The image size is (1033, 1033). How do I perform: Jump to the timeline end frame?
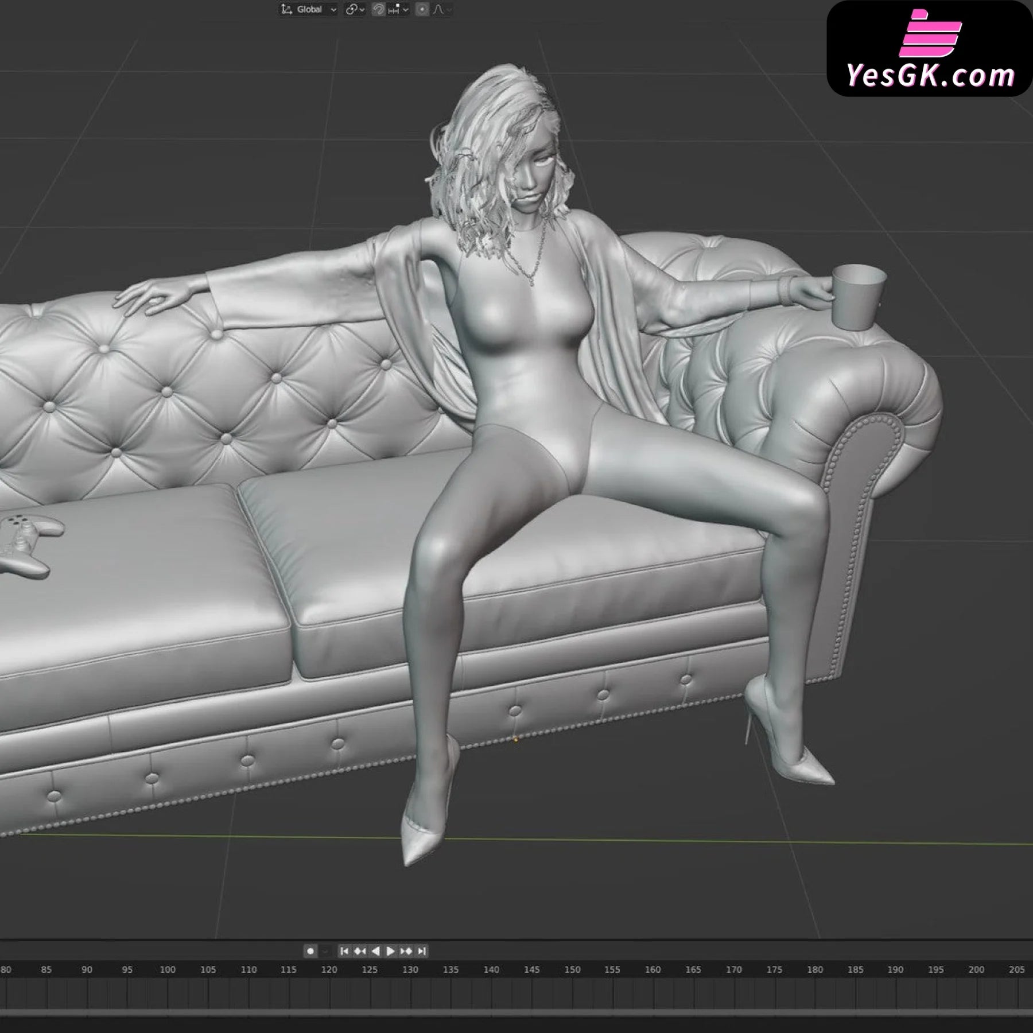click(422, 951)
